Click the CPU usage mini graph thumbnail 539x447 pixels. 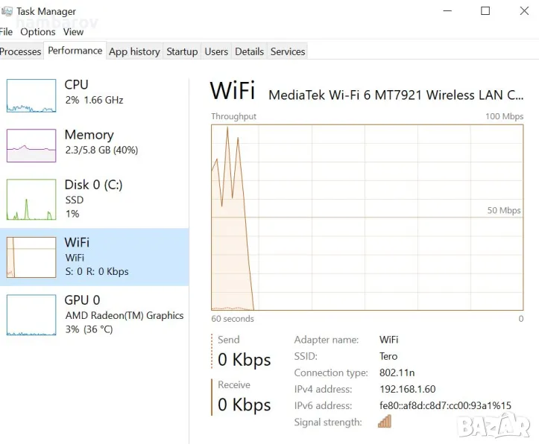(x=31, y=95)
